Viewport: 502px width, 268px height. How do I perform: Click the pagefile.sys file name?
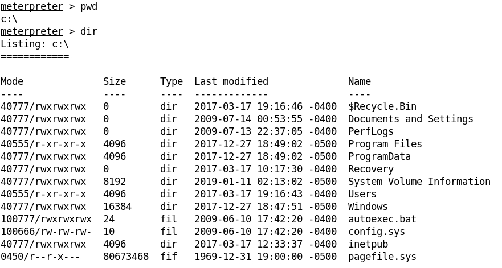(x=382, y=257)
